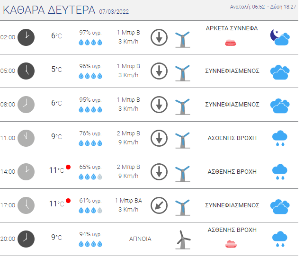Click the humidity droplets at 14:00

90,177
